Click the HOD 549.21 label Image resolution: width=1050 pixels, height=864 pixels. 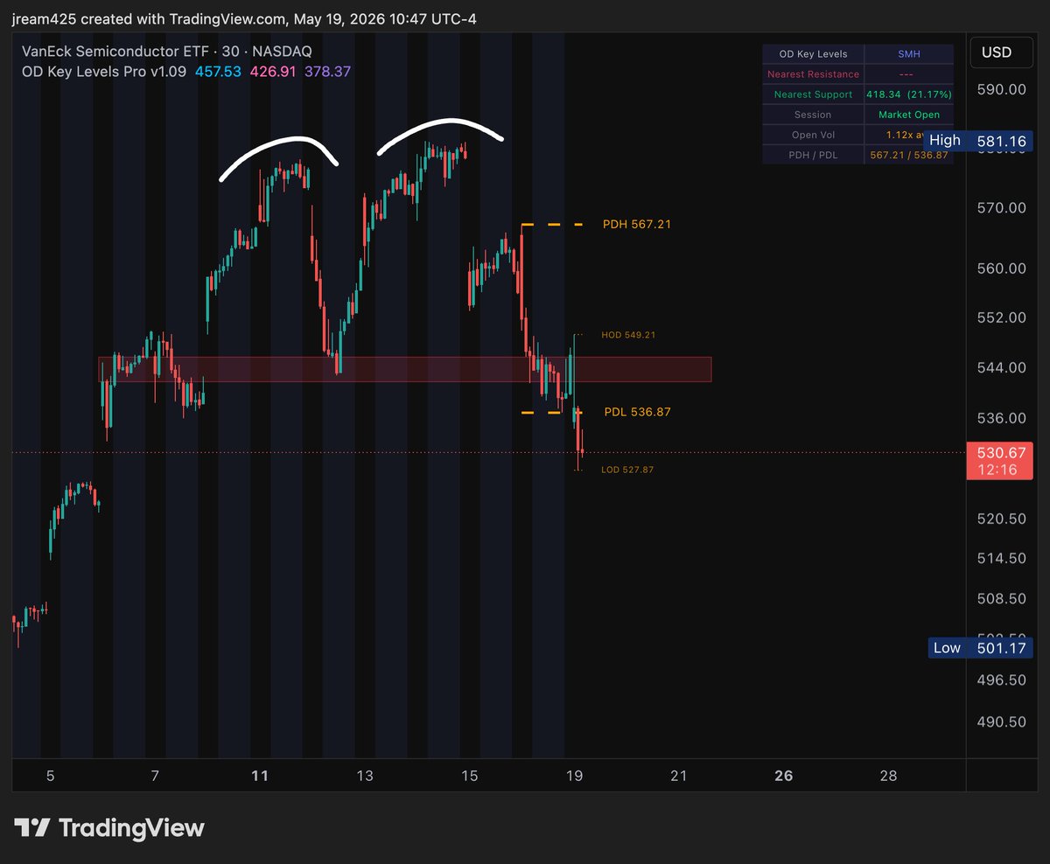pyautogui.click(x=628, y=335)
